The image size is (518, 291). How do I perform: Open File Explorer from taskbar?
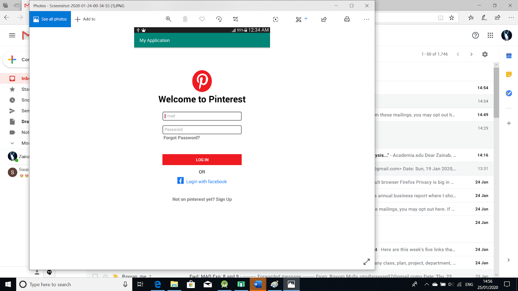[174, 284]
